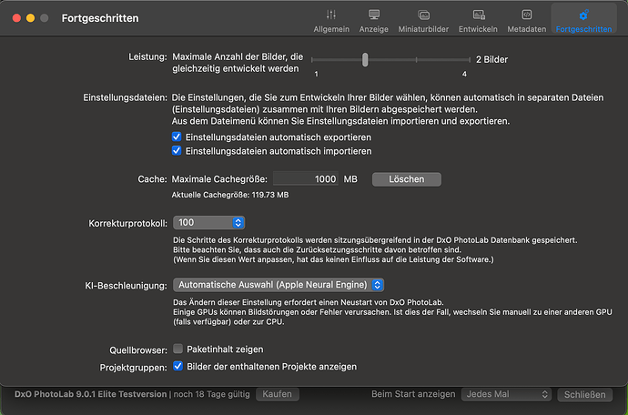628x415 pixels.
Task: Minimize the window with the yellow button
Action: [29, 18]
